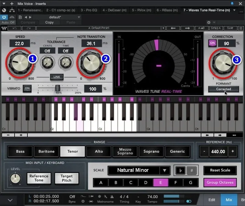Image resolution: width=245 pixels, height=206 pixels.
Task: Select the Generic range
Action: tap(177, 152)
